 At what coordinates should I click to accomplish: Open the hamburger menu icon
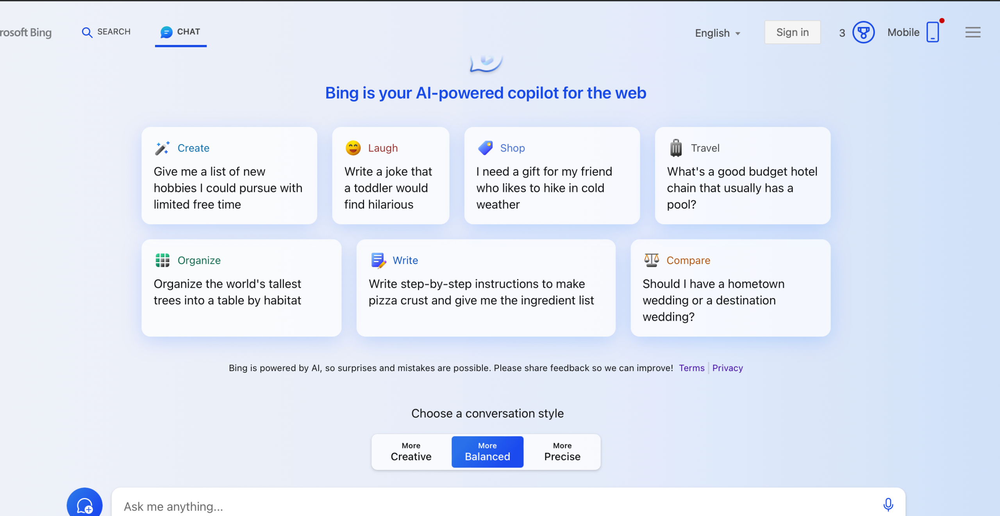click(973, 32)
